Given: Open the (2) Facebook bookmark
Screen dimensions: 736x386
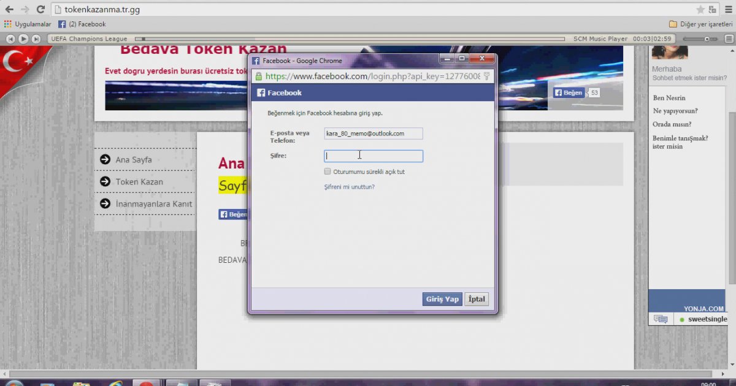Looking at the screenshot, I should point(82,25).
